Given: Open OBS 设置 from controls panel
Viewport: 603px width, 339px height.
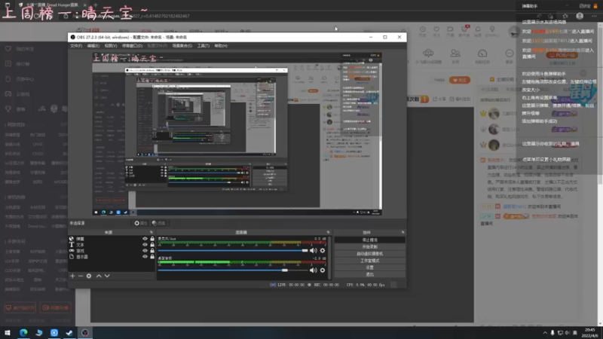Looking at the screenshot, I should point(369,267).
